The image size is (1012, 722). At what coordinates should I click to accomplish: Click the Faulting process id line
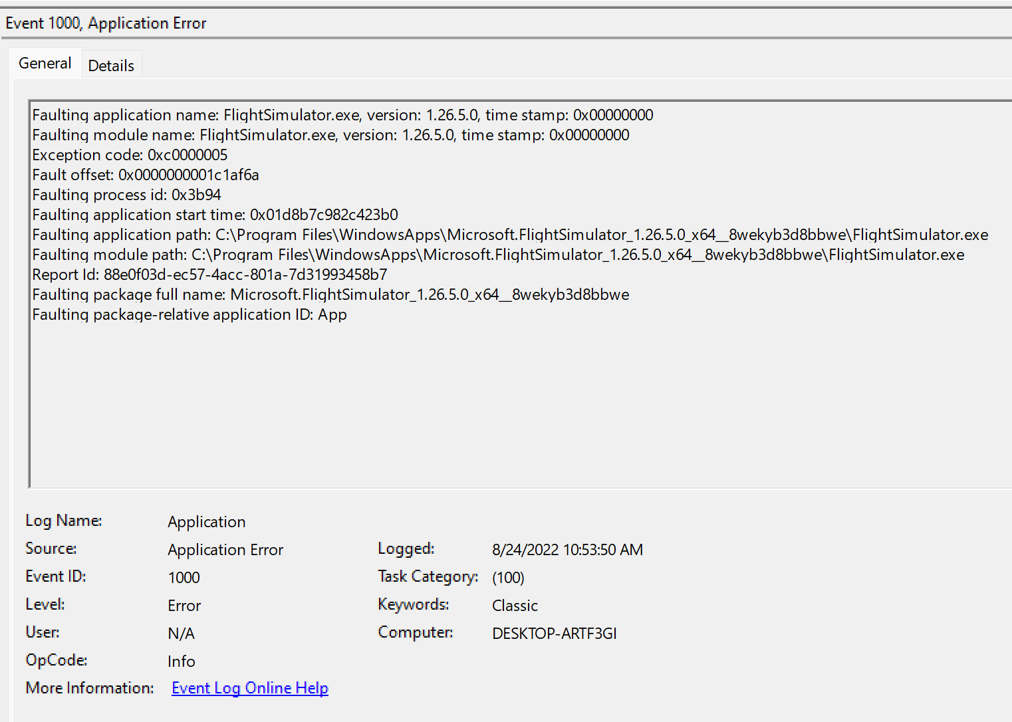point(127,194)
